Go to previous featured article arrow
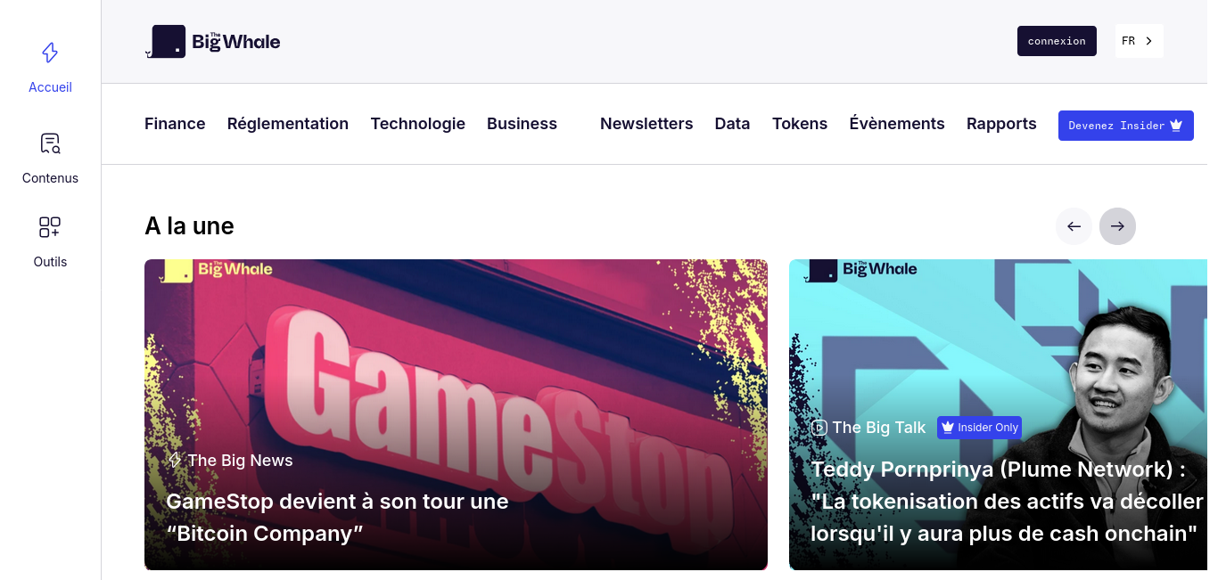Screen dimensions: 1218x580 (1074, 226)
